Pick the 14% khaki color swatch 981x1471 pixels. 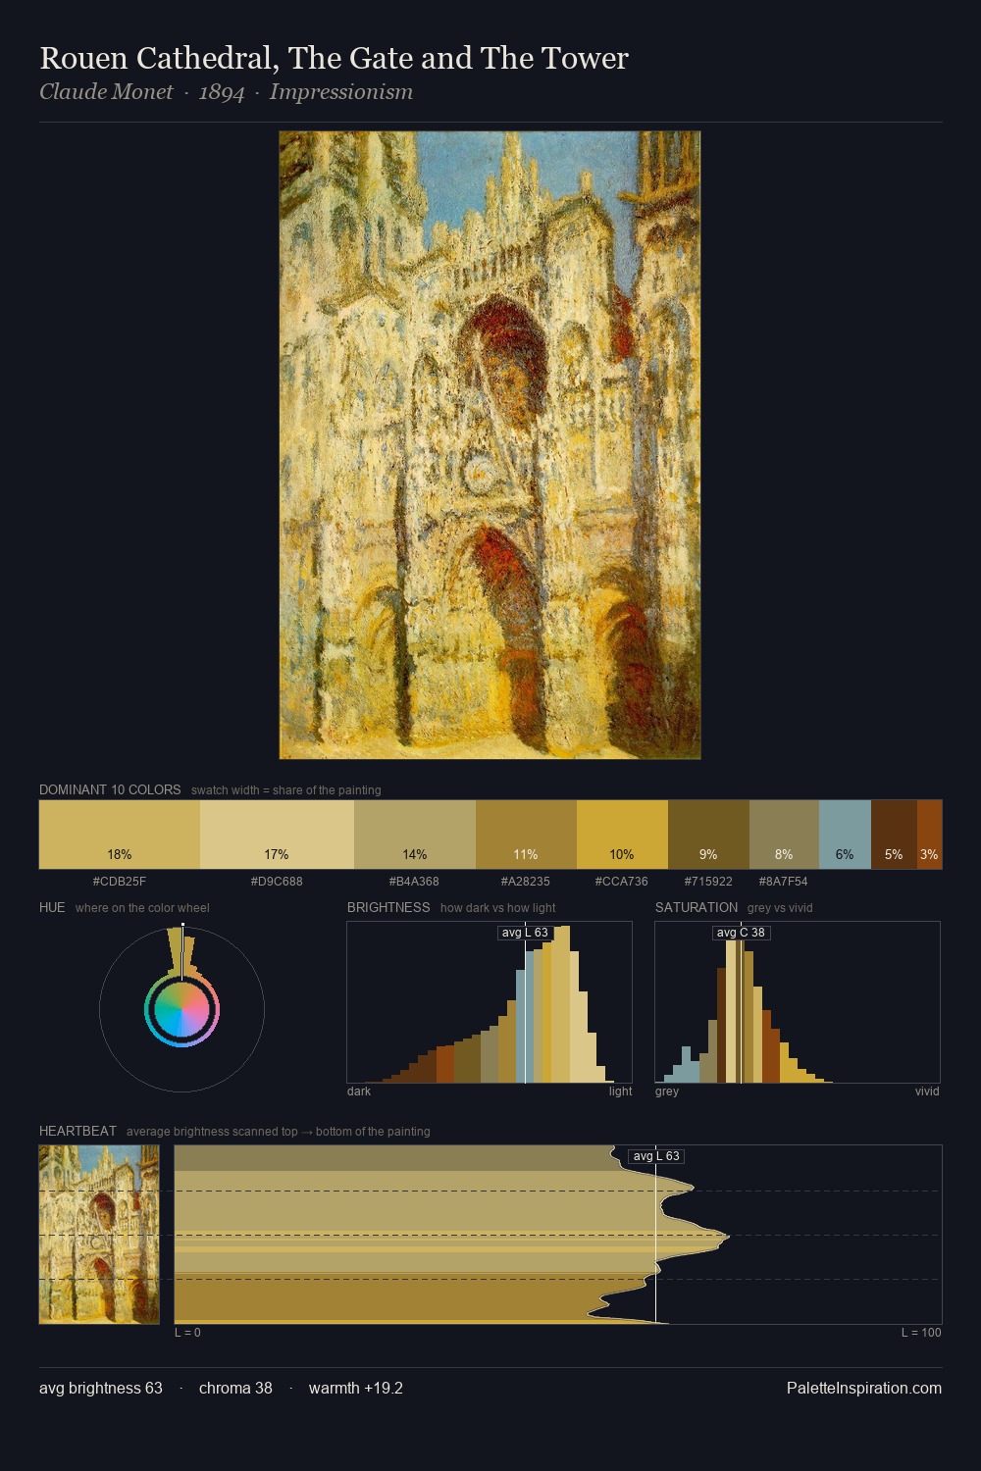click(415, 835)
